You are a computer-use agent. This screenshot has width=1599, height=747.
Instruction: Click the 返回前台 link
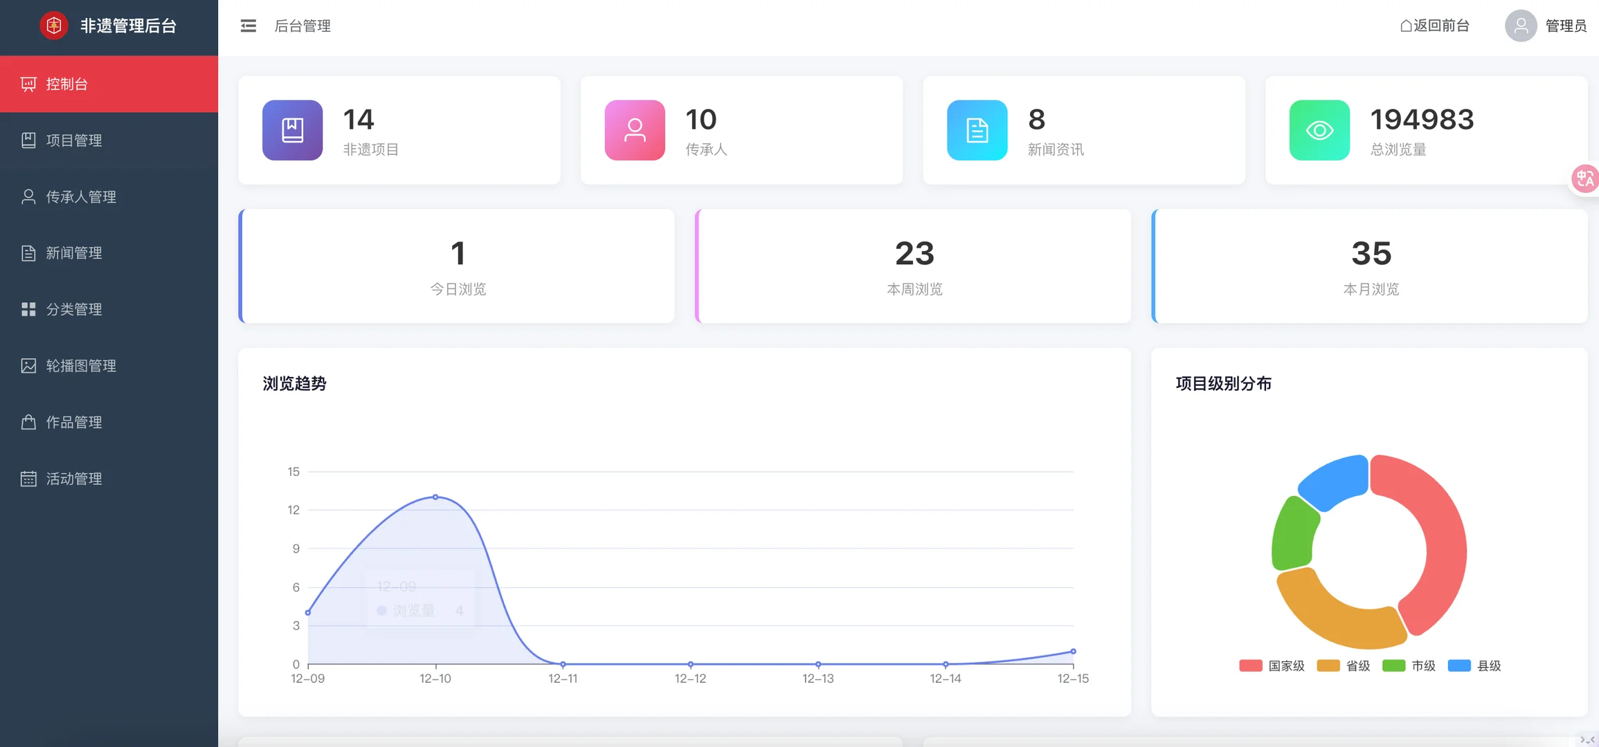1434,26
